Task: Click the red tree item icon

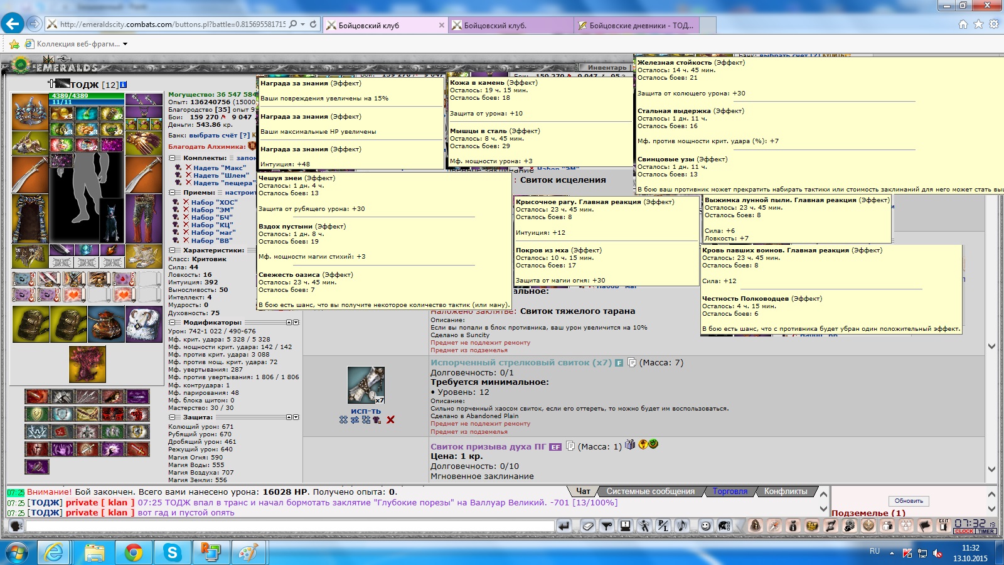Action: 87,364
